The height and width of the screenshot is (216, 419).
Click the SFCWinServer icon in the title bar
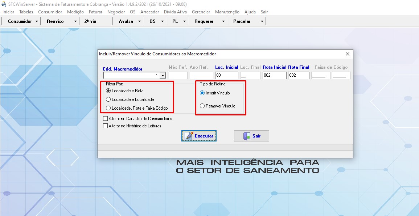(x=4, y=4)
